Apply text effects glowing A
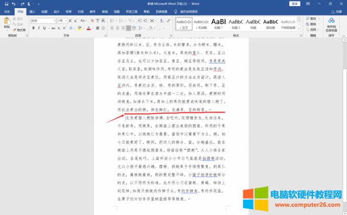The height and width of the screenshot is (215, 347). tap(71, 28)
